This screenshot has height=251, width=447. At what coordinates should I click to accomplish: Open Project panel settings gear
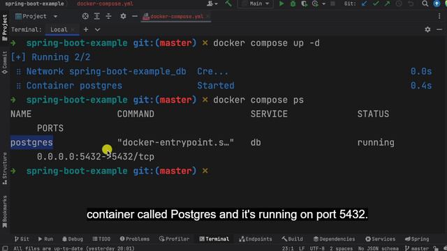[123, 16]
